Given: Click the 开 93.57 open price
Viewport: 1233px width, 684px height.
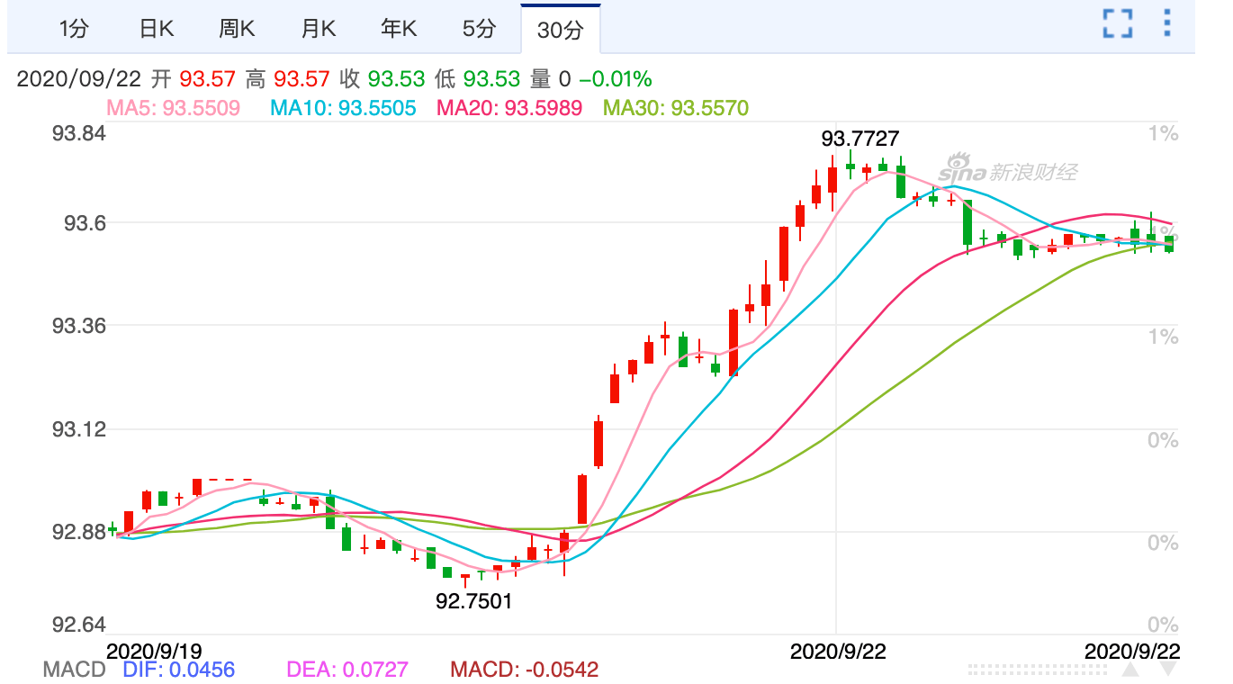Looking at the screenshot, I should click(193, 79).
